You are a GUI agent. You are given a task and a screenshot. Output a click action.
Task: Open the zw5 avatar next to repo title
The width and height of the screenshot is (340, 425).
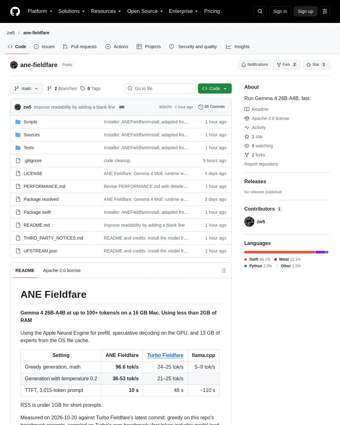pyautogui.click(x=14, y=65)
